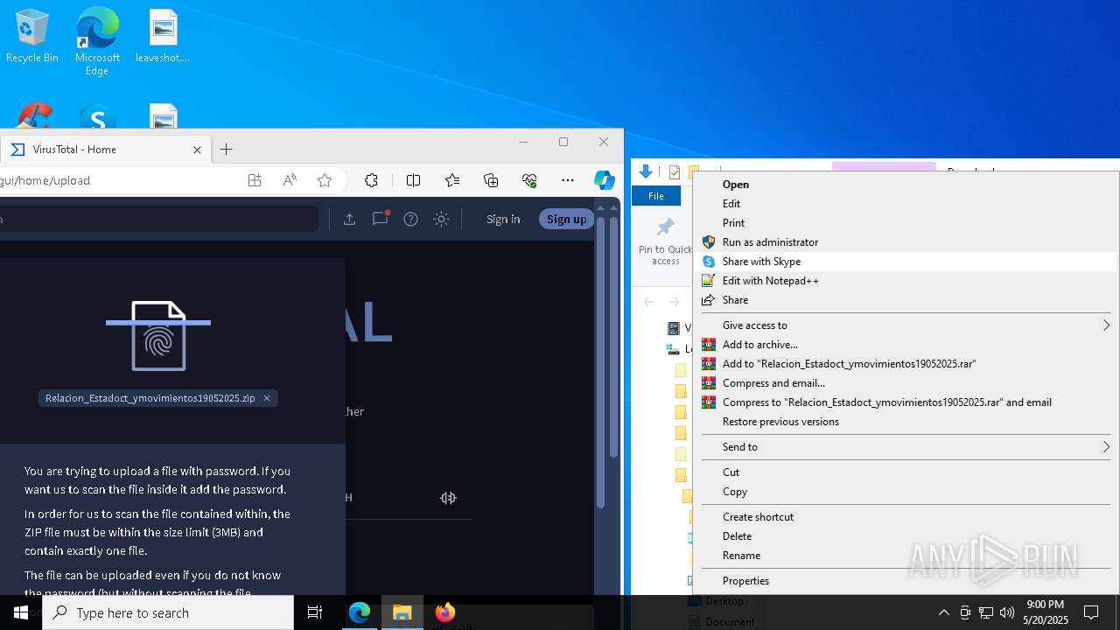Open the Edge Collections icon
The width and height of the screenshot is (1120, 630).
491,180
